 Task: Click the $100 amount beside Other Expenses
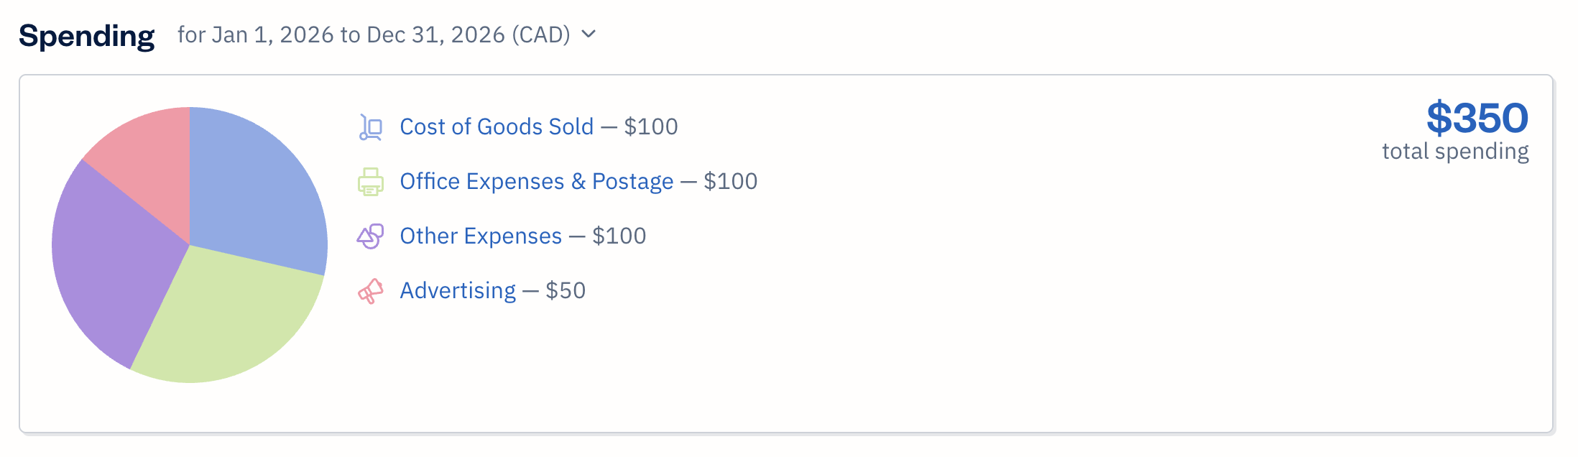[619, 236]
